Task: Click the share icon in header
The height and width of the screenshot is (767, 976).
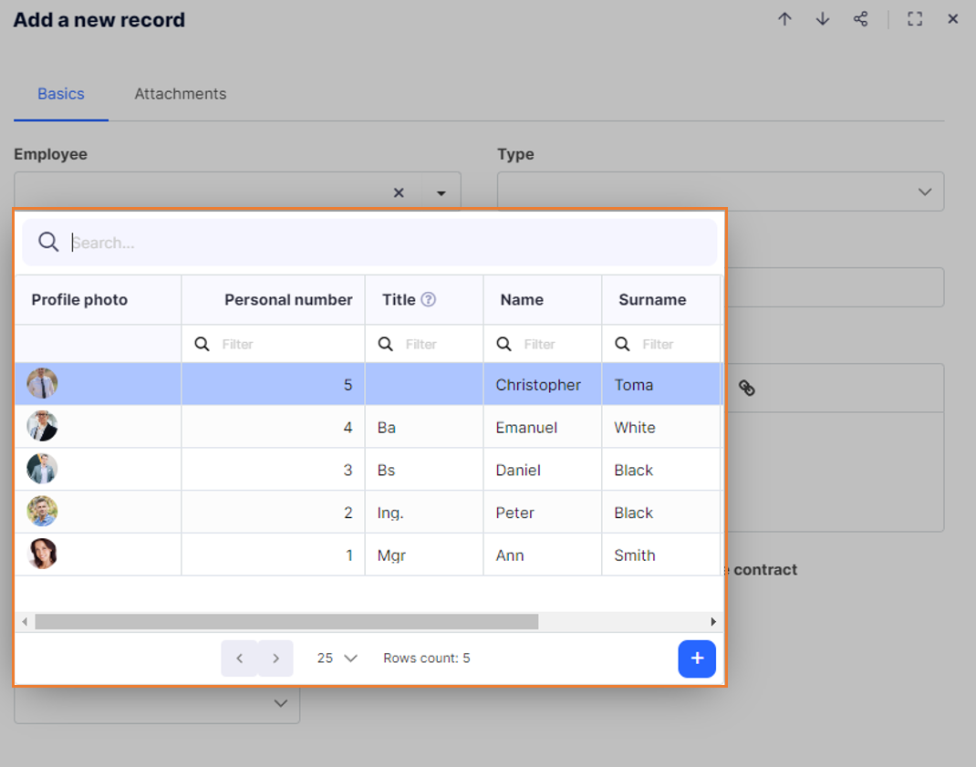Action: pos(860,19)
